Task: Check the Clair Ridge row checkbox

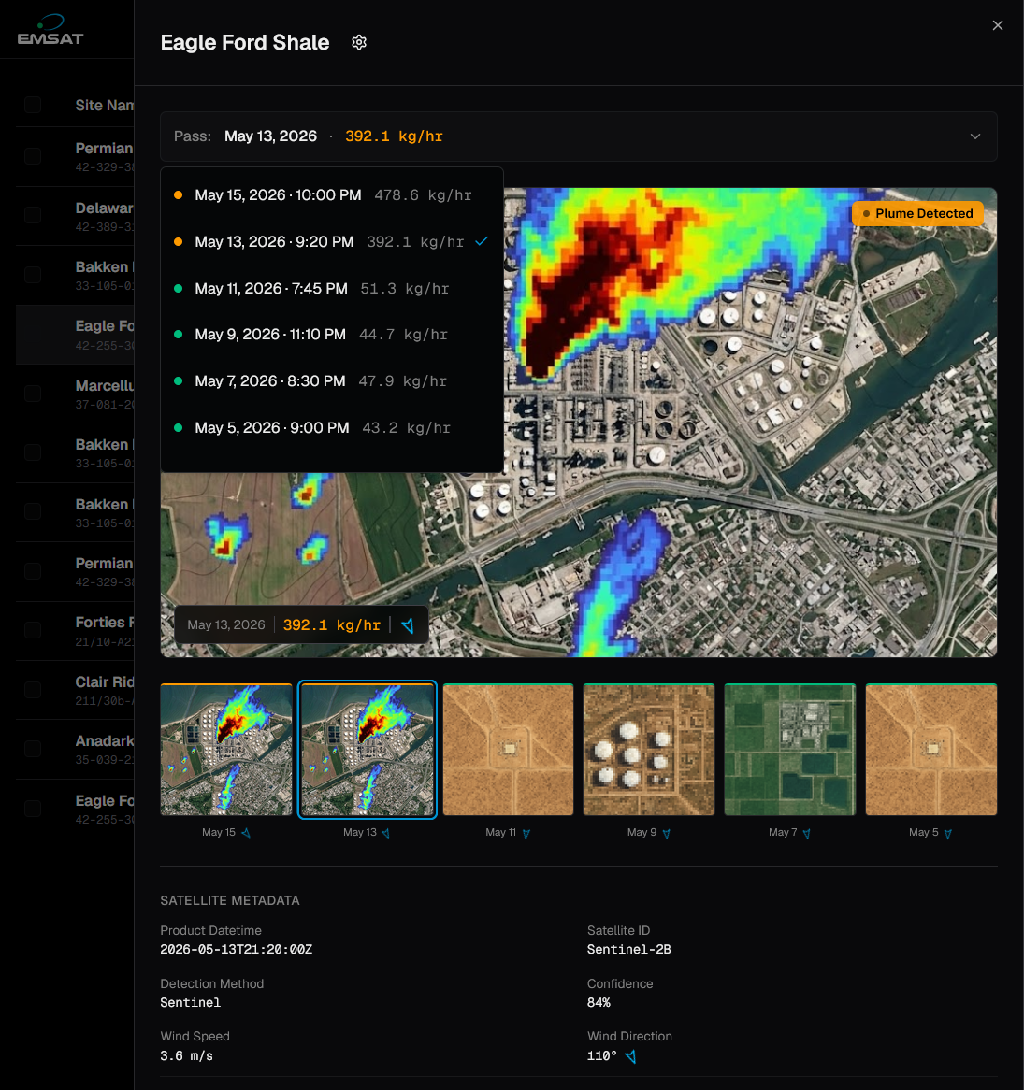Action: click(x=33, y=690)
